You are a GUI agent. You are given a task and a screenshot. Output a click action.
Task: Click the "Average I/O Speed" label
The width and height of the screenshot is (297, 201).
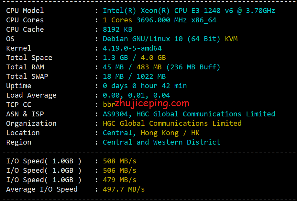tap(42, 189)
